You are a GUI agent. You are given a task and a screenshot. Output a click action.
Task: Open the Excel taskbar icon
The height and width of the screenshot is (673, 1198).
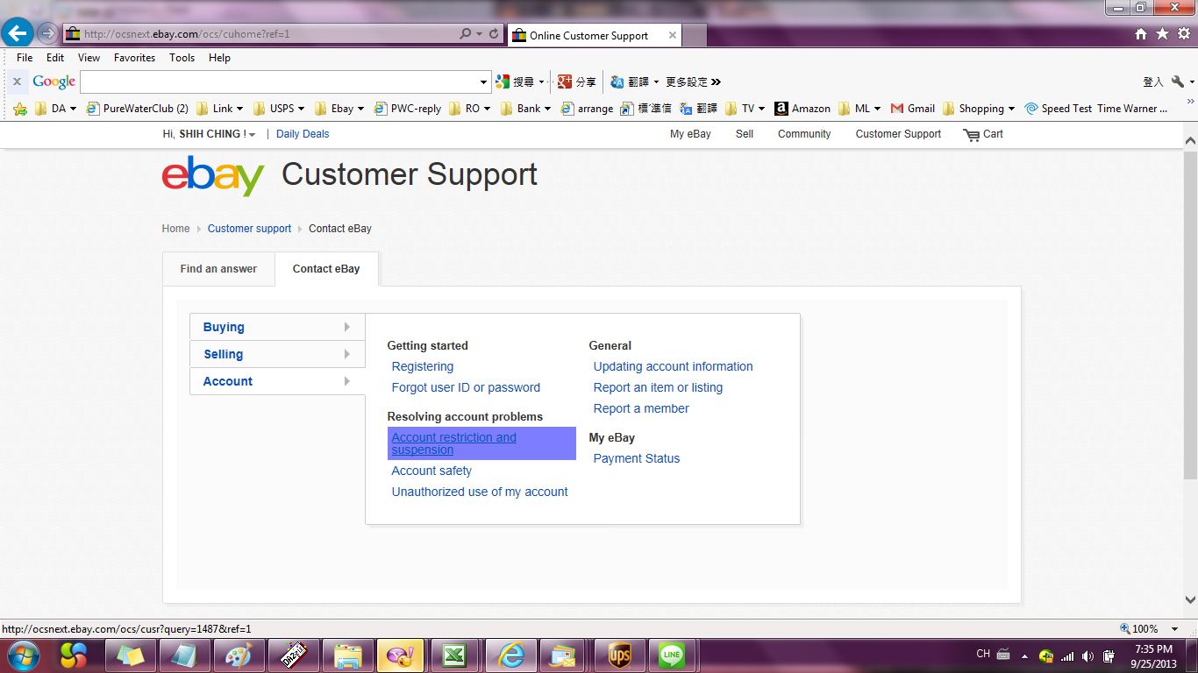(x=453, y=655)
